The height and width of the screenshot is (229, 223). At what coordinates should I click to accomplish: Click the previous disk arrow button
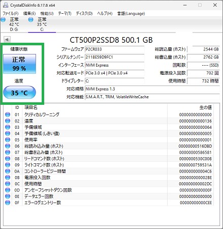point(7,39)
